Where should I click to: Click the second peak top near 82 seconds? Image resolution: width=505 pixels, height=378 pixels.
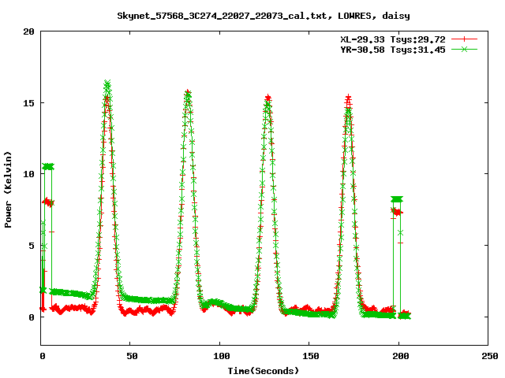pyautogui.click(x=188, y=93)
